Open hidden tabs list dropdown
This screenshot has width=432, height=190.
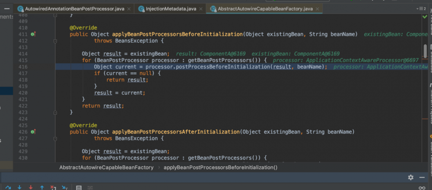(x=421, y=9)
